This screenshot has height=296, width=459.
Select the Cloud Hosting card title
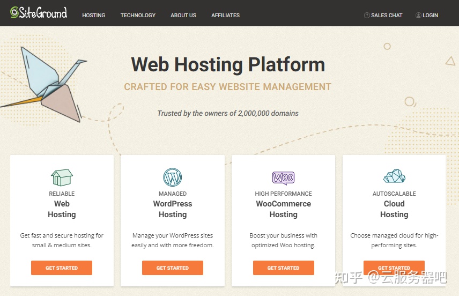click(394, 209)
